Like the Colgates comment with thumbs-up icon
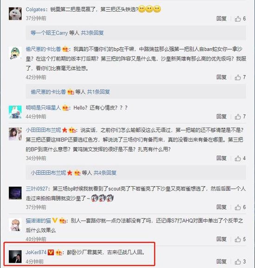Viewport: 255px width, 268px height. click(240, 19)
